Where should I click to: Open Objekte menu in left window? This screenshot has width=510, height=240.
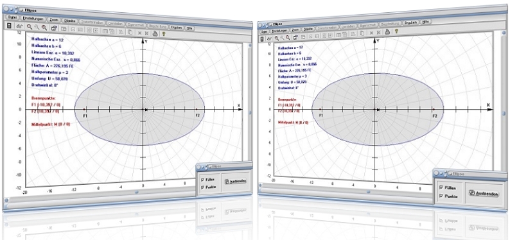[x=69, y=21]
